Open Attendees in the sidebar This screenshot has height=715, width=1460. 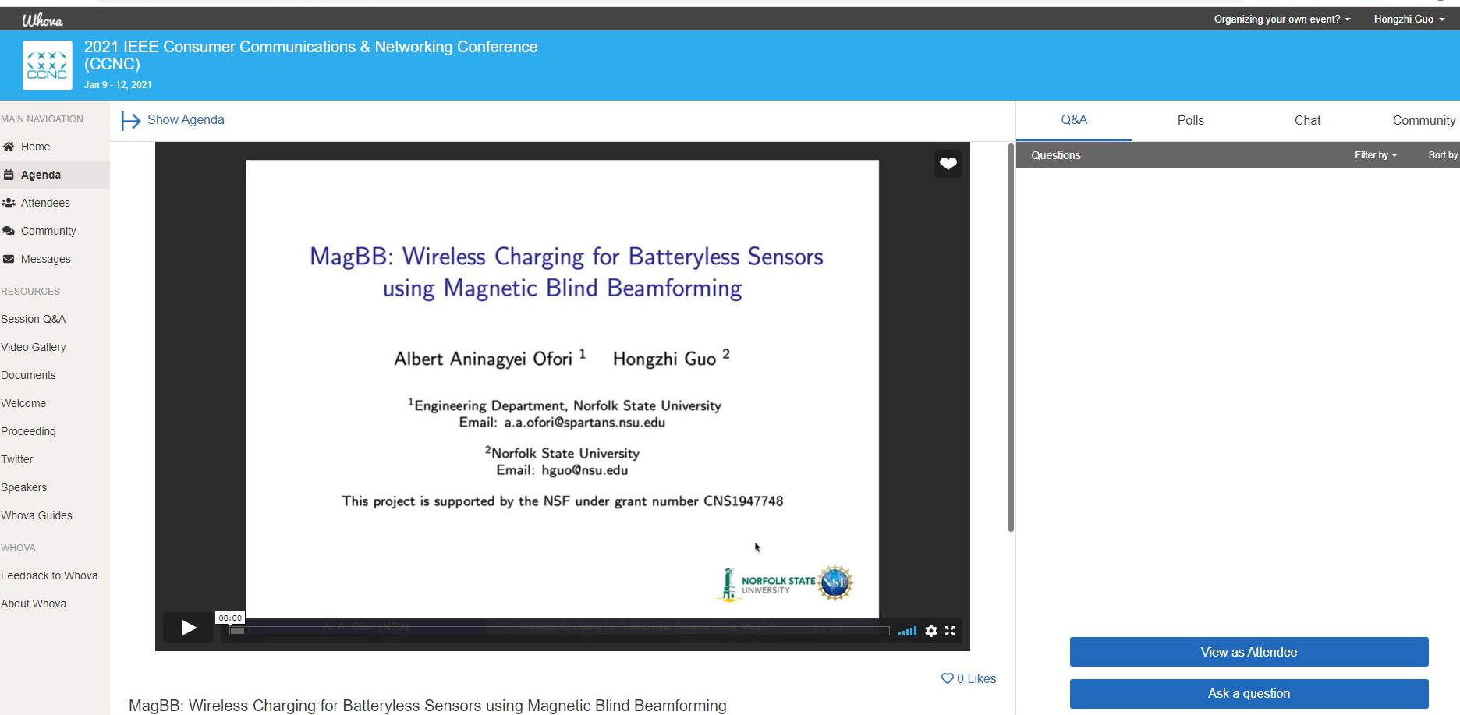tap(45, 203)
